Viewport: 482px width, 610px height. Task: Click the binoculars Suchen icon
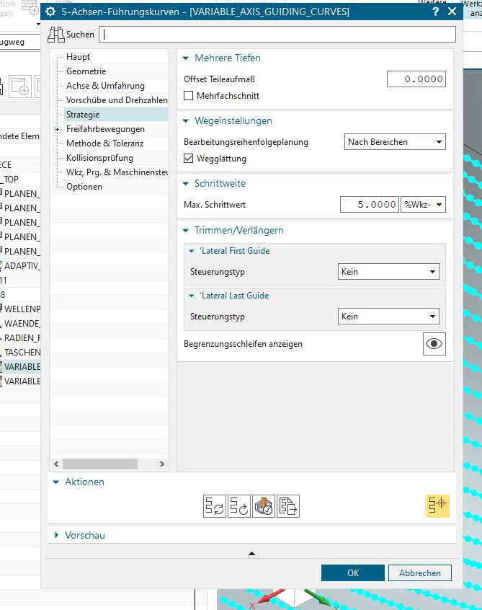pyautogui.click(x=56, y=35)
